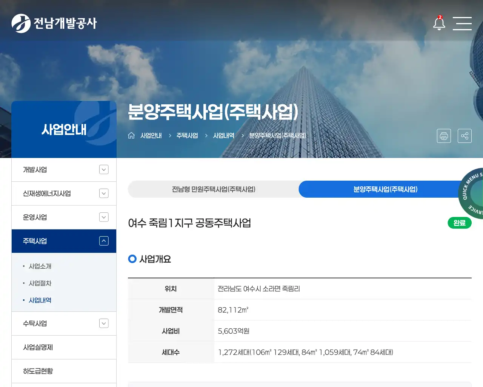This screenshot has height=387, width=483.
Task: Click the 위치 table header cell
Action: 171,289
